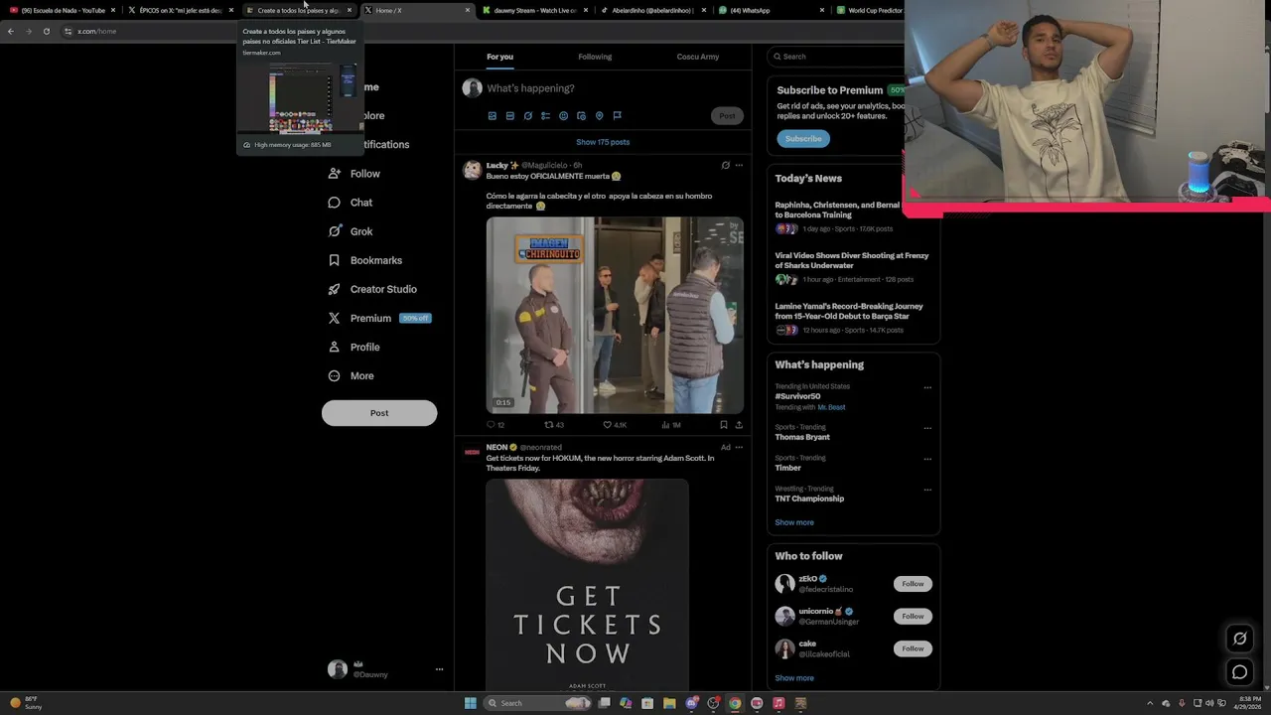Open options for #Survivor50 trend
The height and width of the screenshot is (715, 1271).
[x=927, y=387]
